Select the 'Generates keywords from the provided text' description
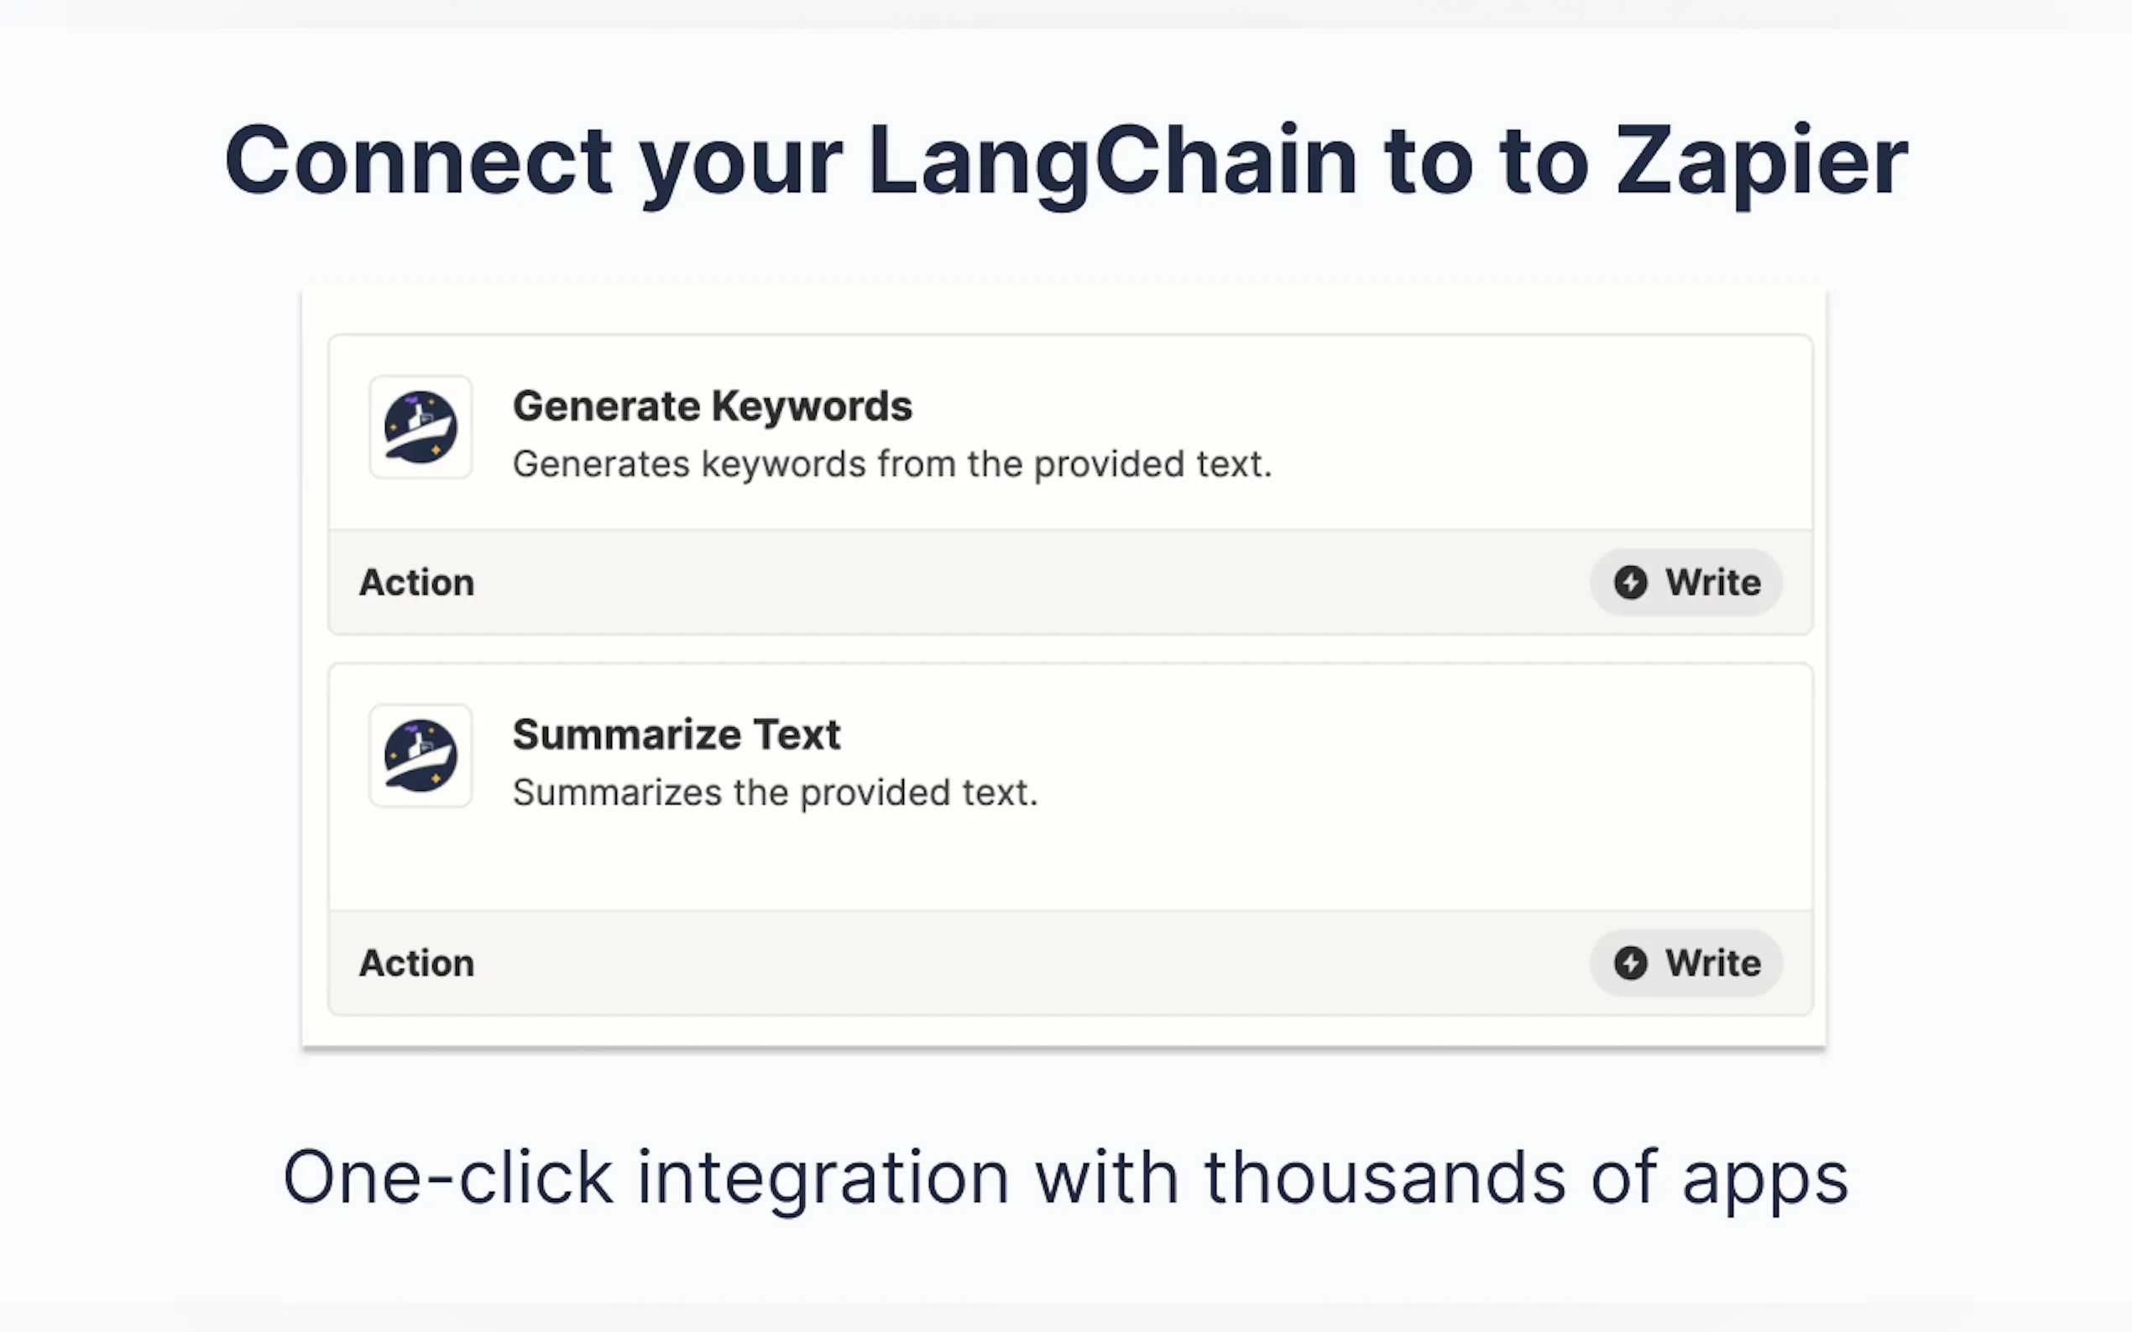The image size is (2132, 1332). point(892,464)
